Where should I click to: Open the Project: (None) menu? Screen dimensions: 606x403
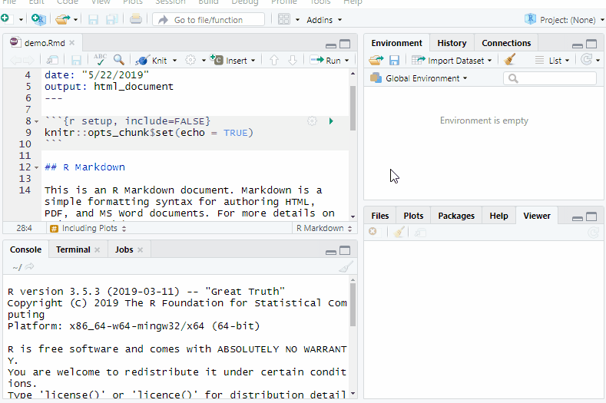[x=565, y=19]
